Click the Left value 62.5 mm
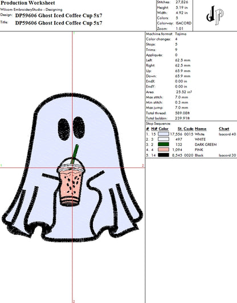The image size is (237, 303). (183, 60)
